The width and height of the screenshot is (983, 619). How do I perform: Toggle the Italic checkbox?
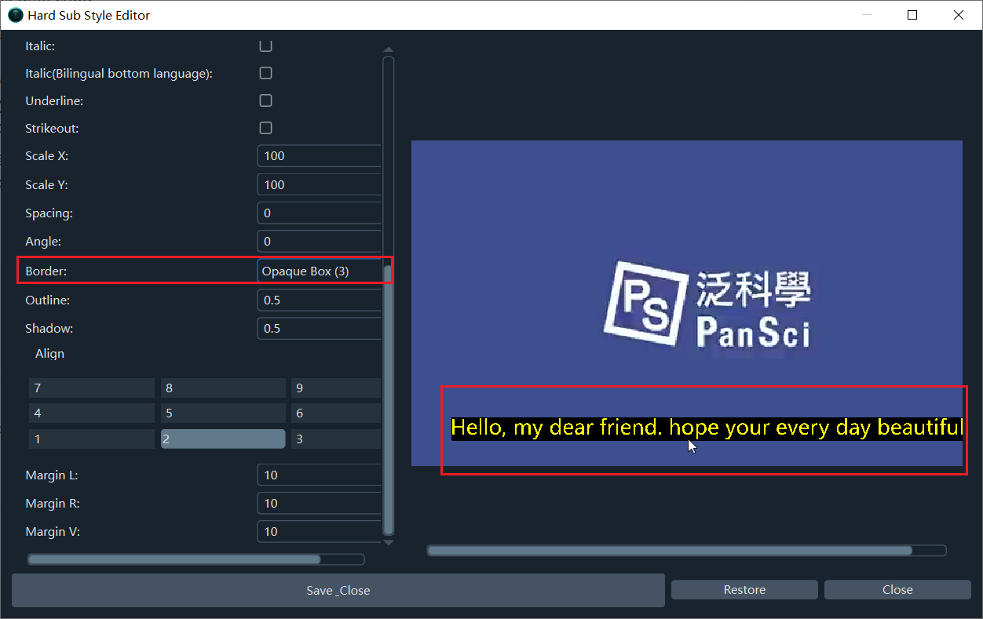point(265,46)
